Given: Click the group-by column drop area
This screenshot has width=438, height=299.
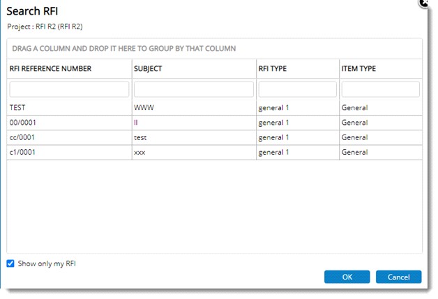Looking at the screenshot, I should (x=214, y=49).
